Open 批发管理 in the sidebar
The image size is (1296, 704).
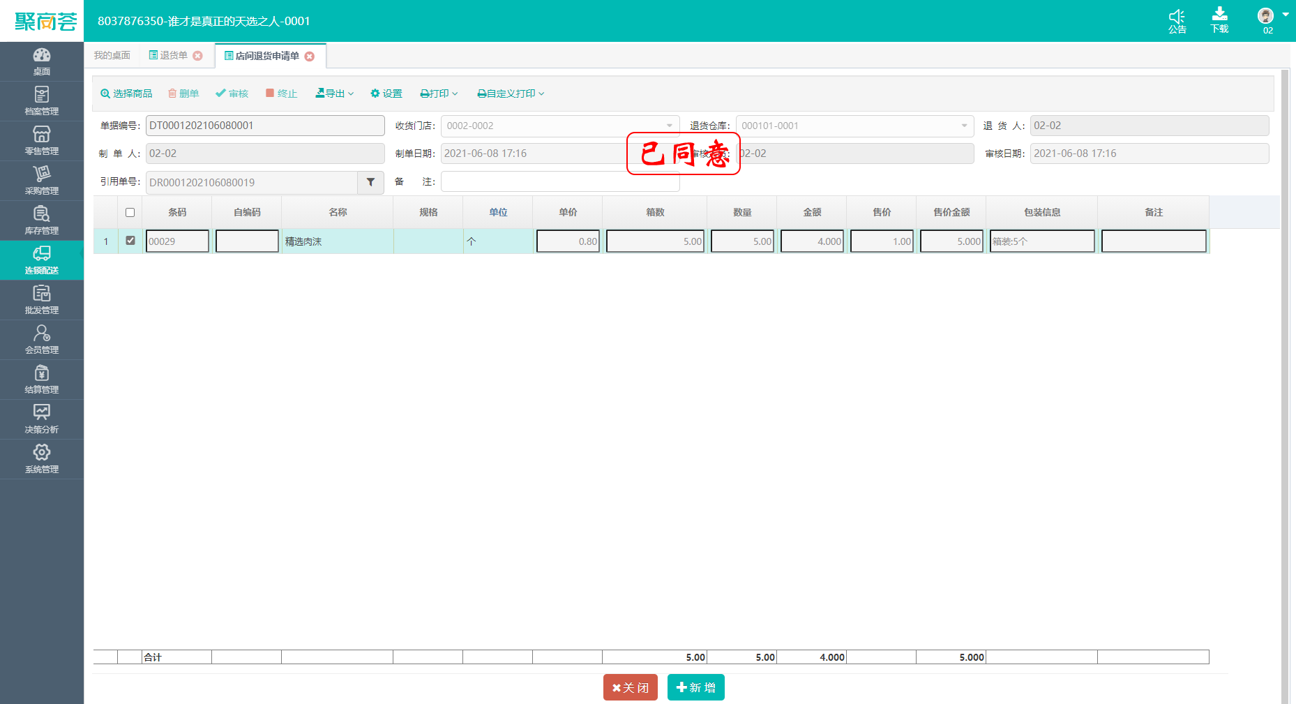(42, 300)
